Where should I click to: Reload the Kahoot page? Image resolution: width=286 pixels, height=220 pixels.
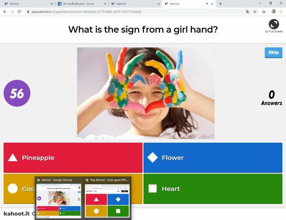tap(19, 12)
